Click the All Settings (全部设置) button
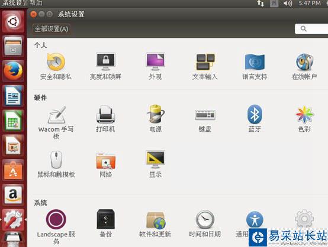Image resolution: width=328 pixels, height=247 pixels. point(52,29)
